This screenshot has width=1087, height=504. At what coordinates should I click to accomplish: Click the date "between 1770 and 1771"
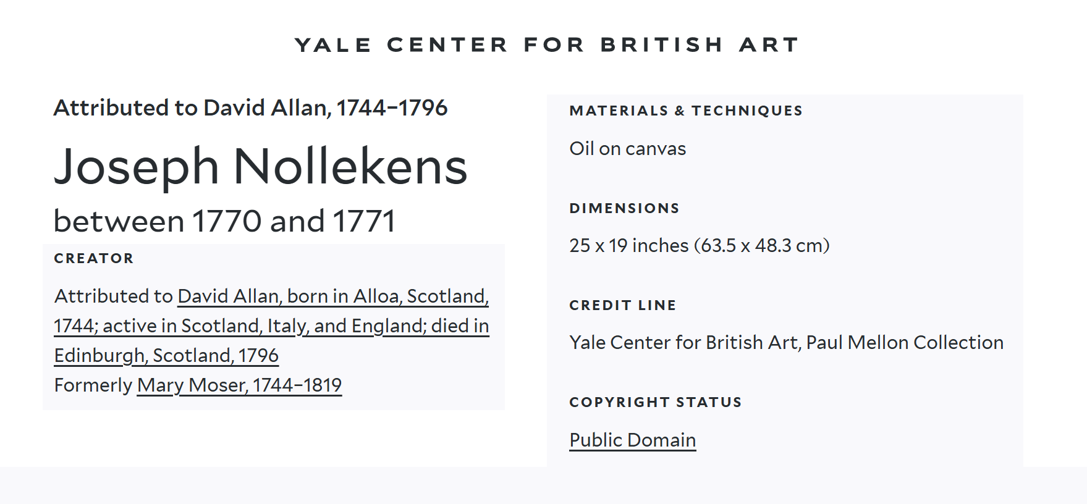pos(224,221)
